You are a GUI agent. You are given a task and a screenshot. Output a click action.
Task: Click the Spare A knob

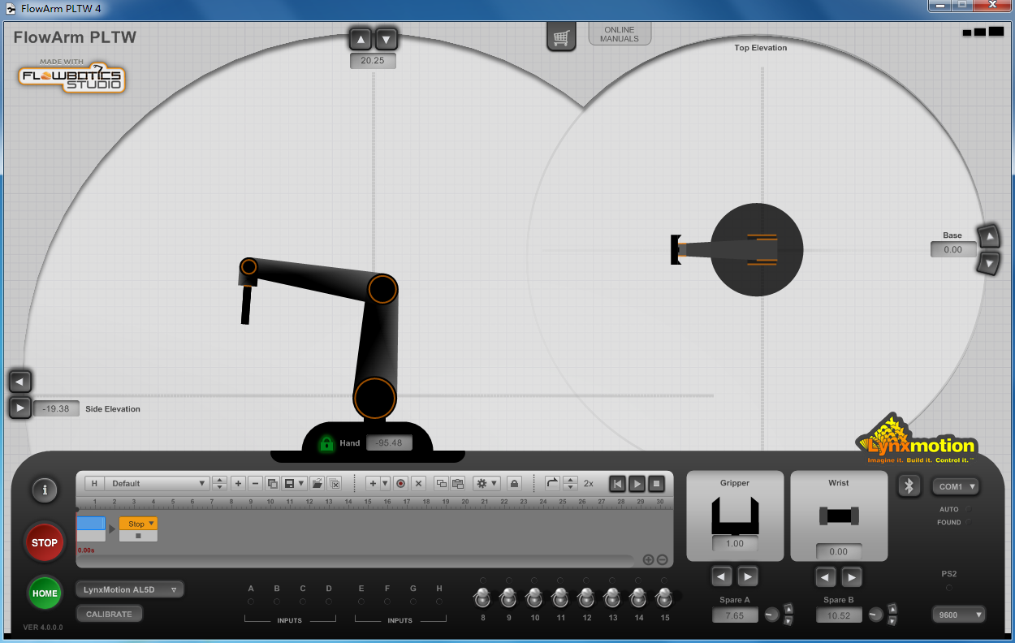[771, 615]
